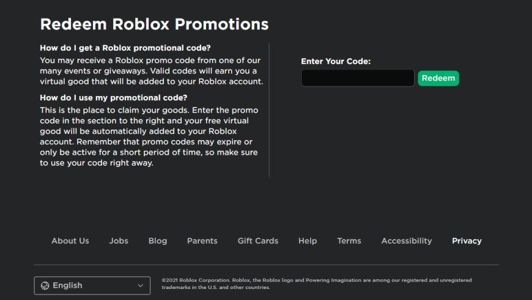This screenshot has width=532, height=300.
Task: Click the globe icon in the language selector
Action: click(x=45, y=285)
